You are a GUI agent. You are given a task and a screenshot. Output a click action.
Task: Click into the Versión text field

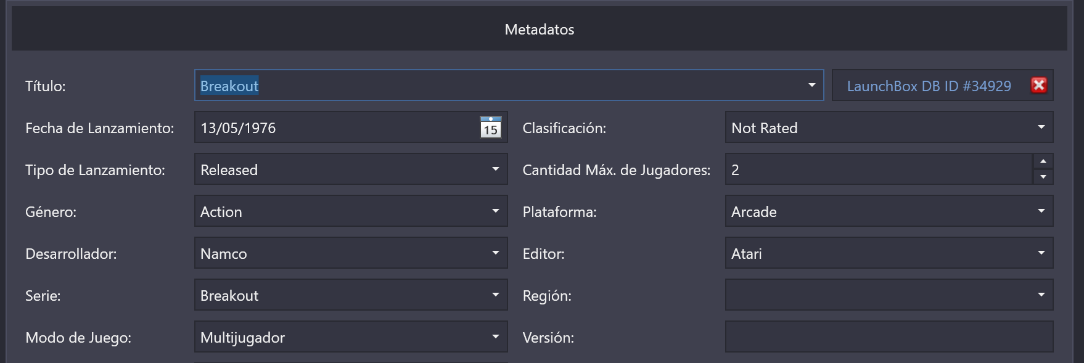click(889, 336)
